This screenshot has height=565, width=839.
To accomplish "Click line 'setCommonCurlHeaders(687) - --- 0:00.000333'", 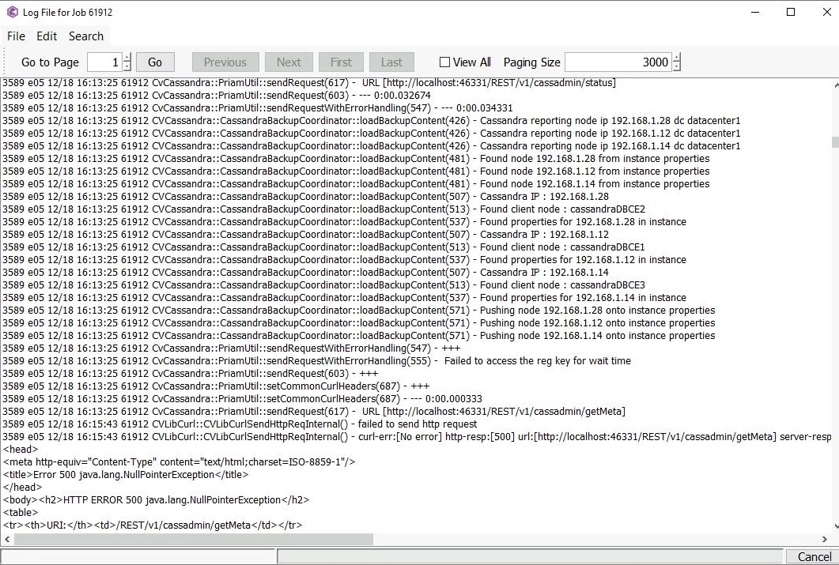I will click(243, 399).
